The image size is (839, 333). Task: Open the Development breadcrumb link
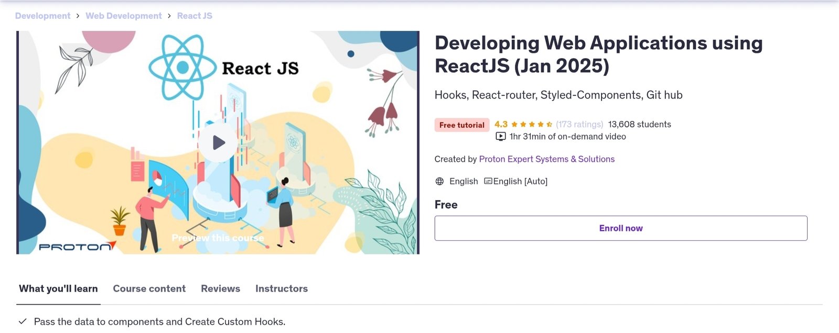click(x=42, y=16)
